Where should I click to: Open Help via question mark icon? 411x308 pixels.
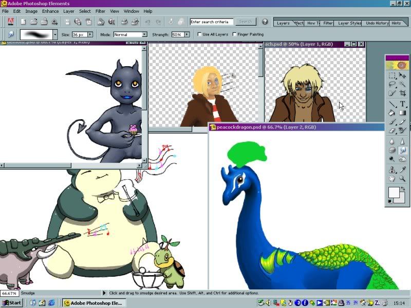click(265, 22)
